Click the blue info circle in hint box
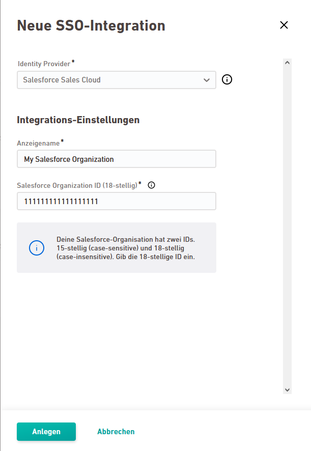 point(37,248)
